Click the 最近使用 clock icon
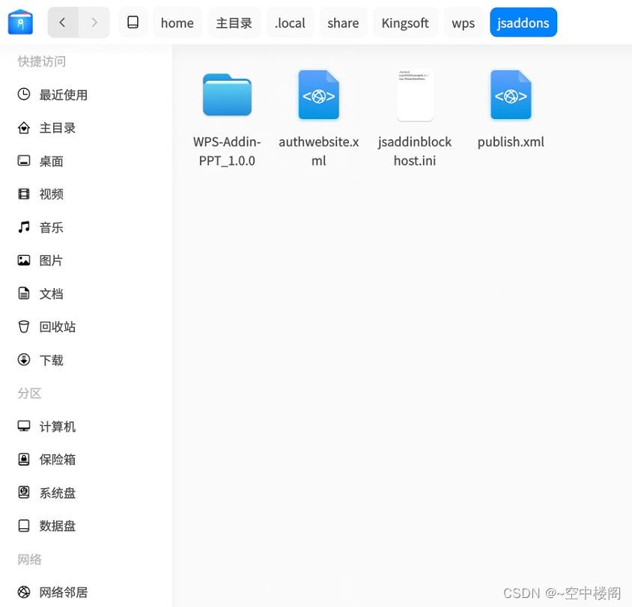632x607 pixels. coord(24,94)
